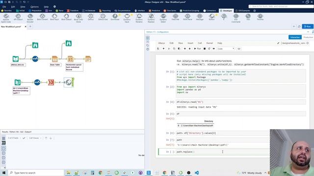Open the fields dropdown in Results
Image resolution: width=314 pixels, height=176 pixels.
click(14, 138)
